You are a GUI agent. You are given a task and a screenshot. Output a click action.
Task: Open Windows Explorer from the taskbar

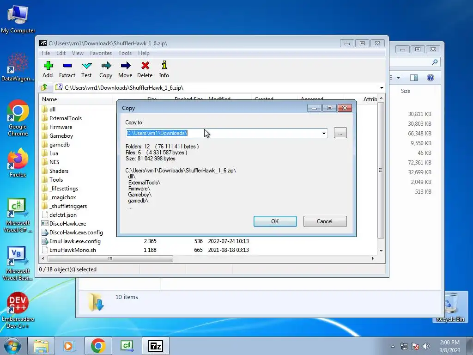click(41, 346)
